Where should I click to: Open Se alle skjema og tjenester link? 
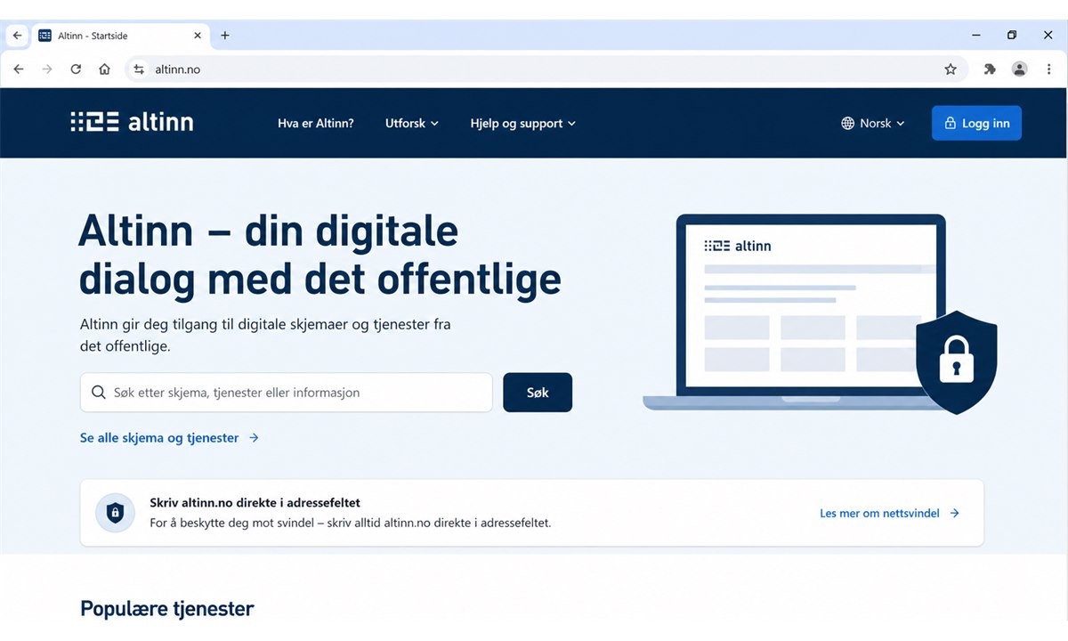point(169,438)
